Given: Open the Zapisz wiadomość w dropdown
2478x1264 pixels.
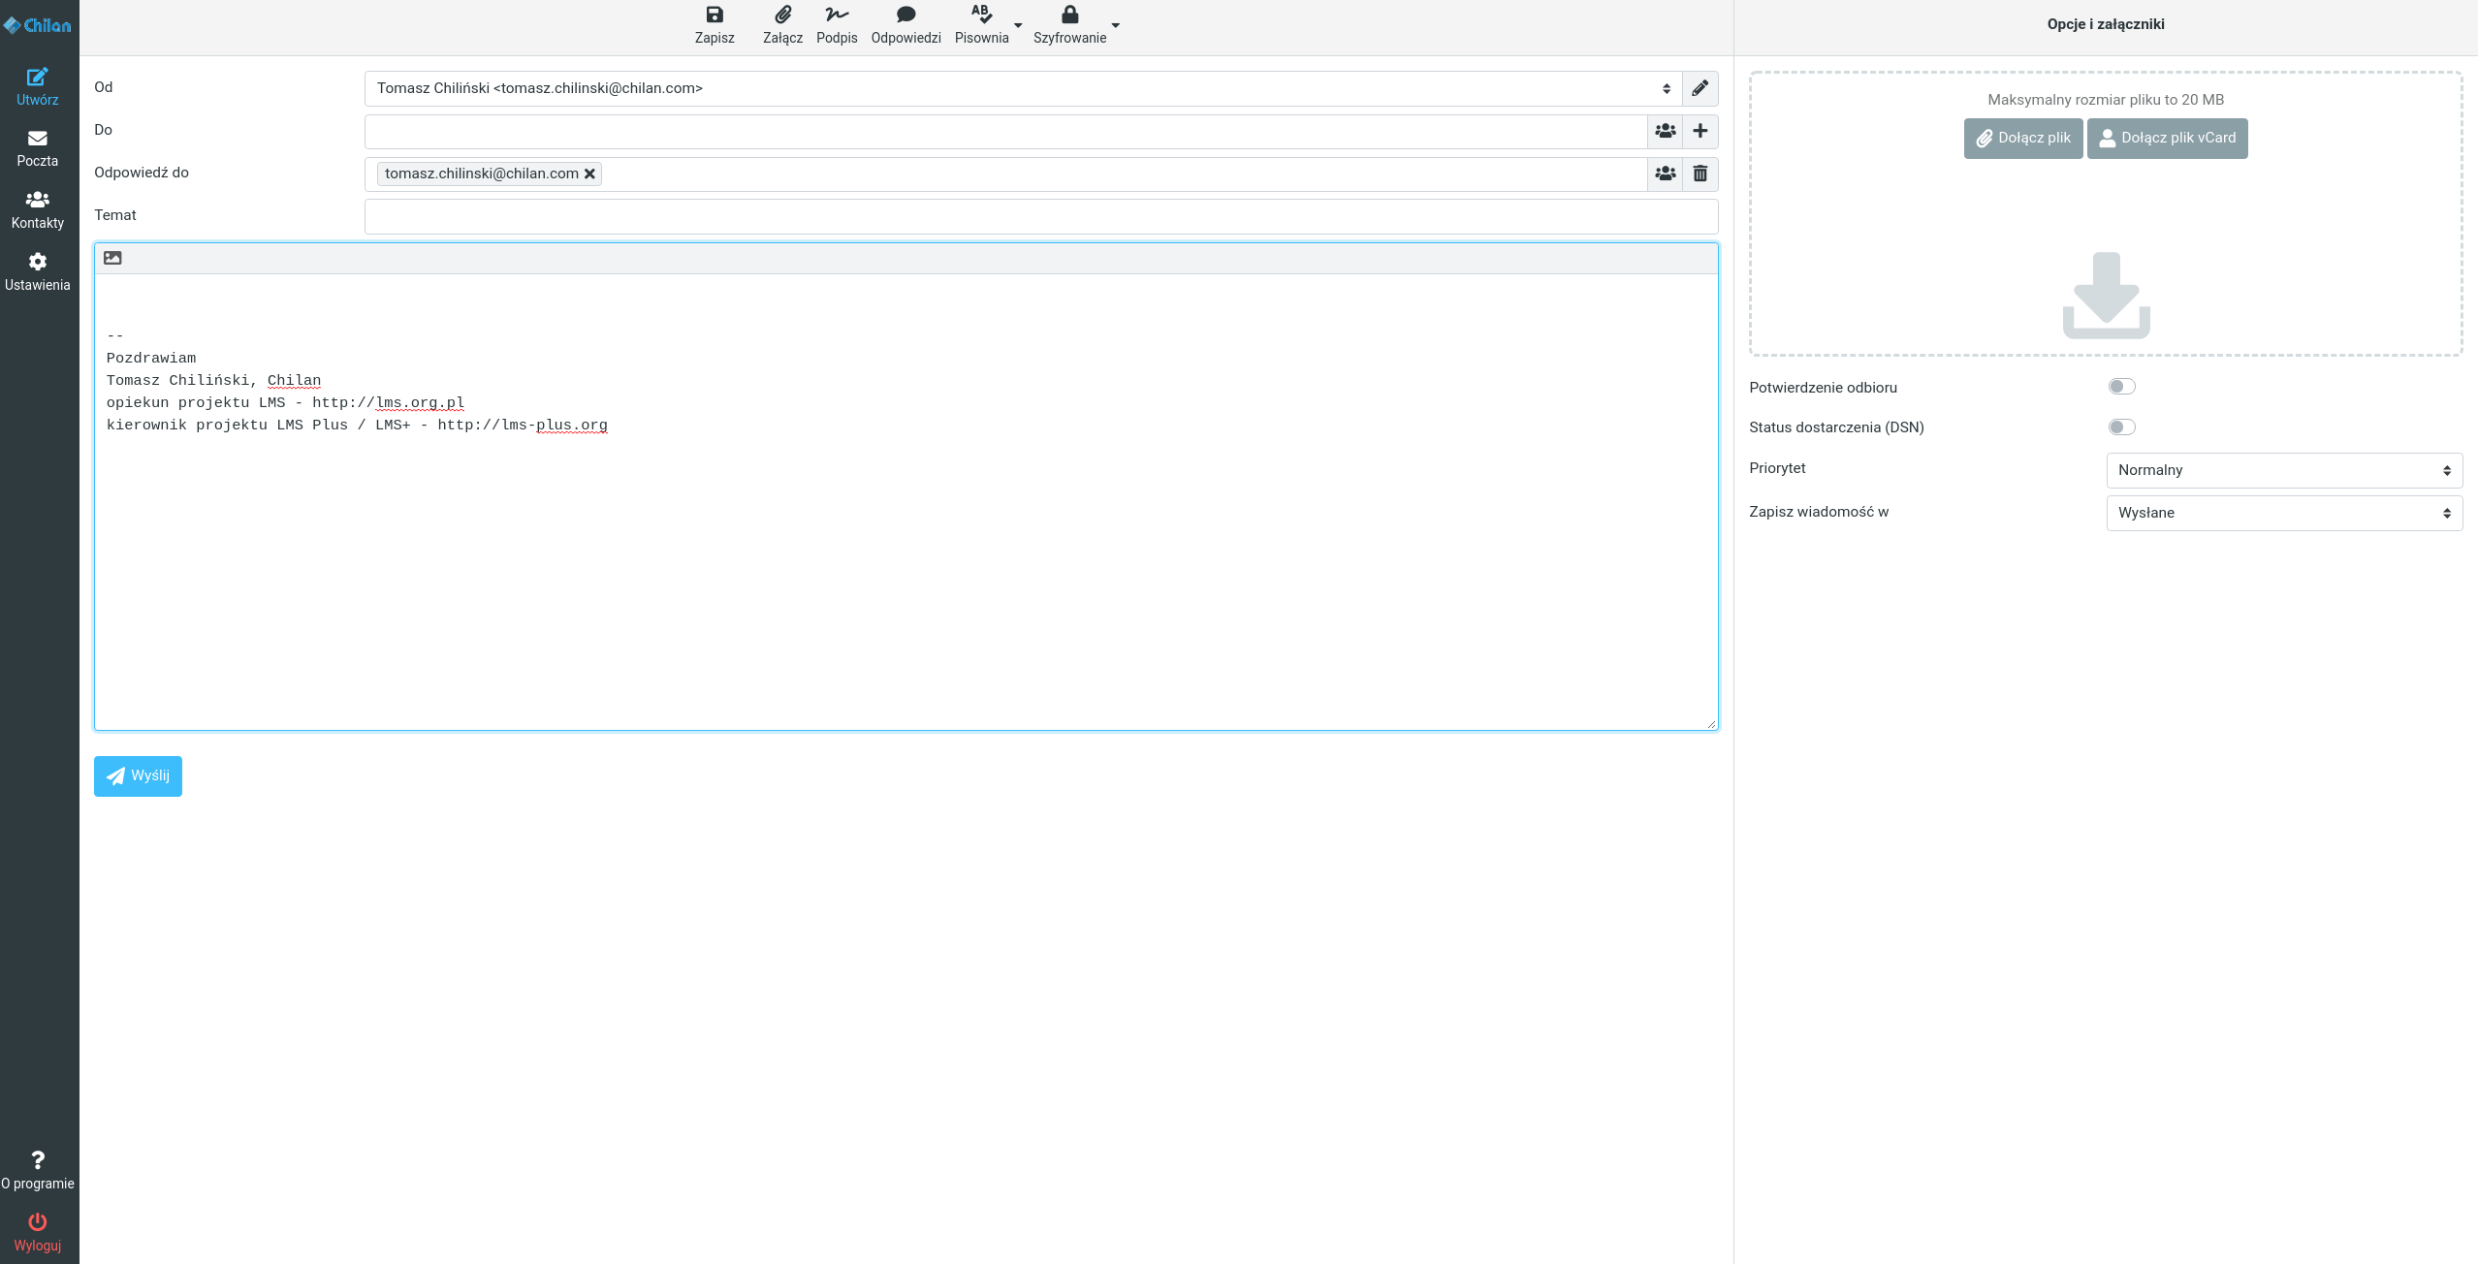Looking at the screenshot, I should 2282,513.
